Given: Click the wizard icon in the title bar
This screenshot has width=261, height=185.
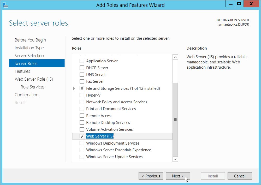Looking at the screenshot, I should coord(5,4).
